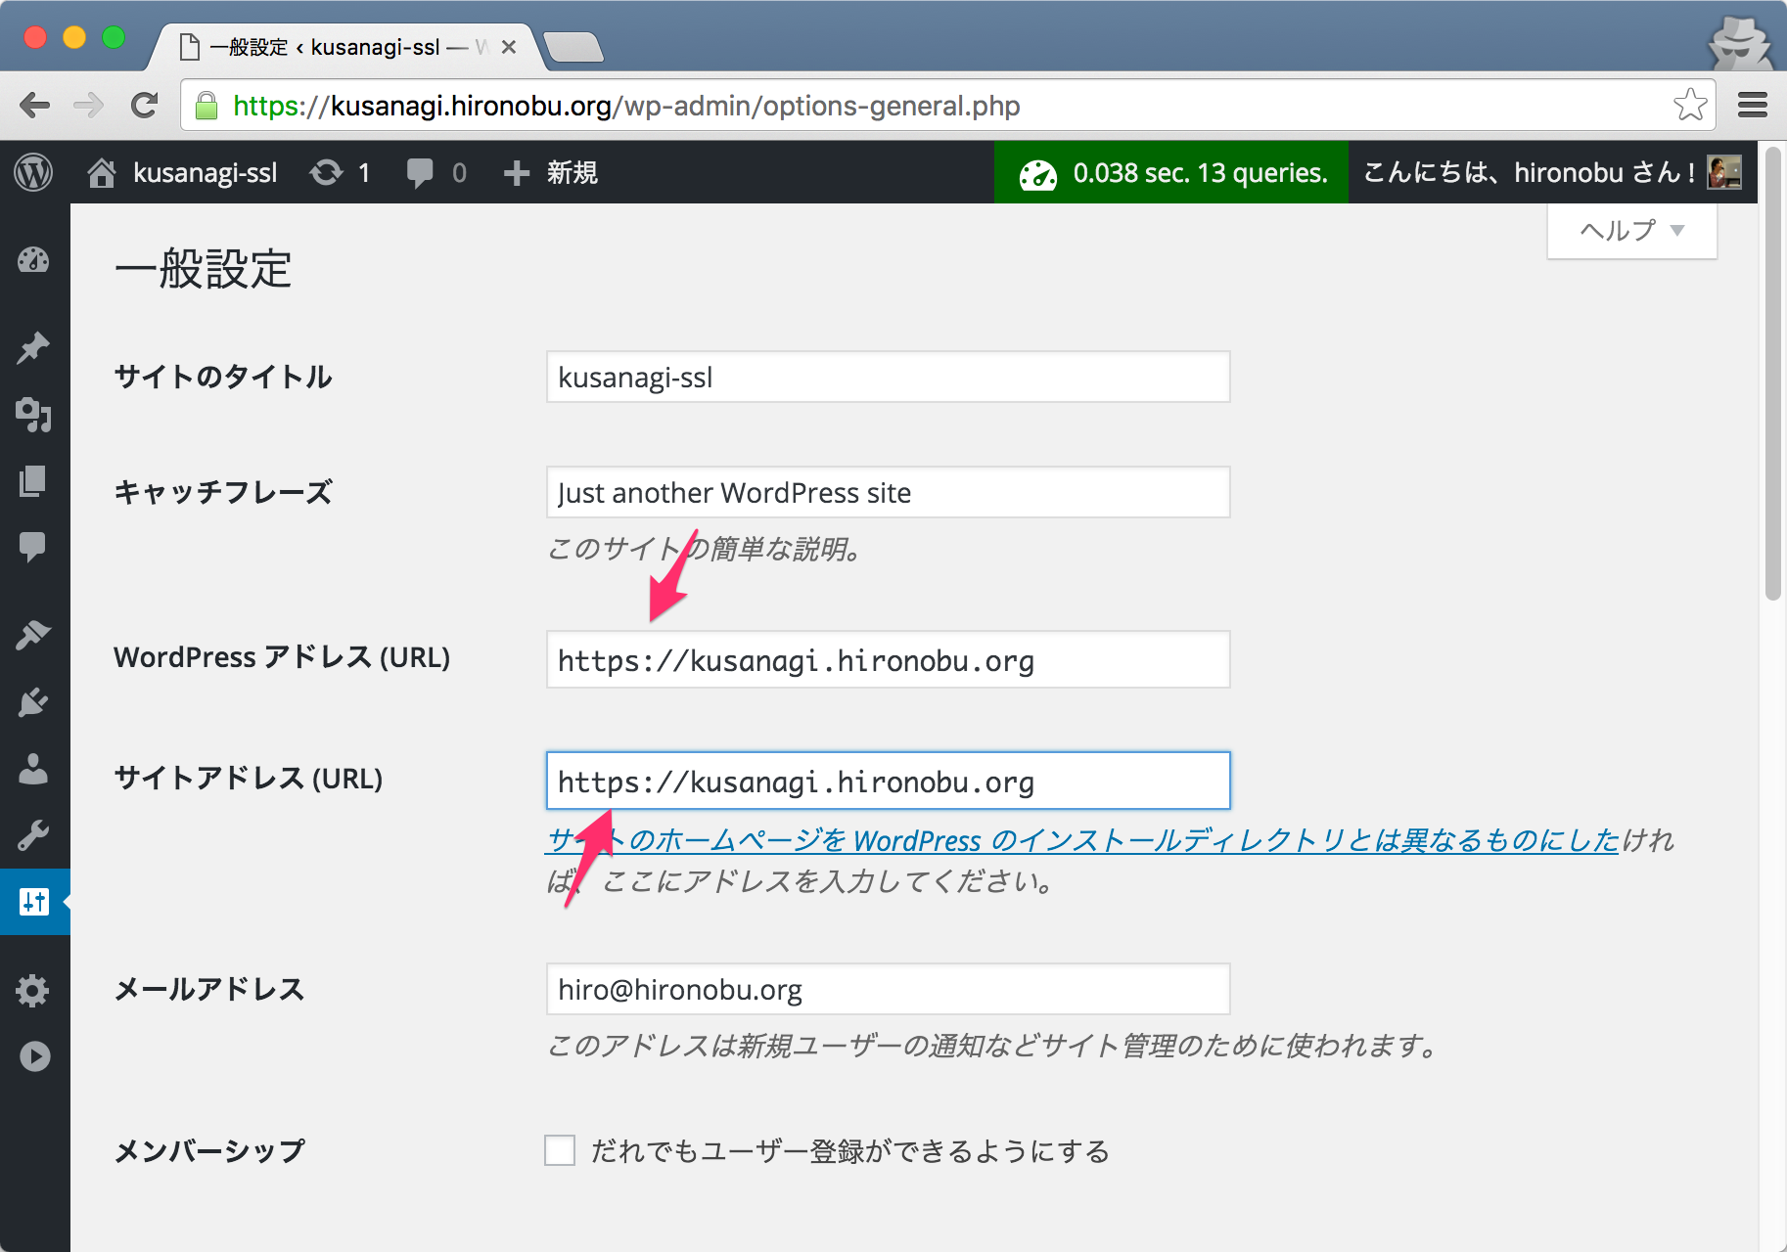Visit kusanagi-ssl site home icon

(102, 173)
